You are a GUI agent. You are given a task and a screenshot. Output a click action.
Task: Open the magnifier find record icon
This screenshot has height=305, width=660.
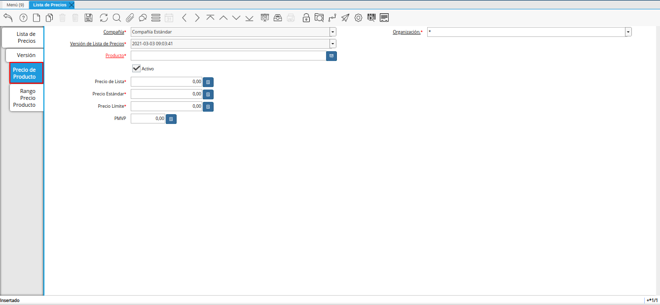pos(117,18)
